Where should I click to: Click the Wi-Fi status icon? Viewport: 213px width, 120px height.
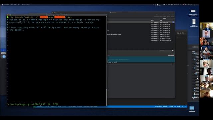[164, 5]
